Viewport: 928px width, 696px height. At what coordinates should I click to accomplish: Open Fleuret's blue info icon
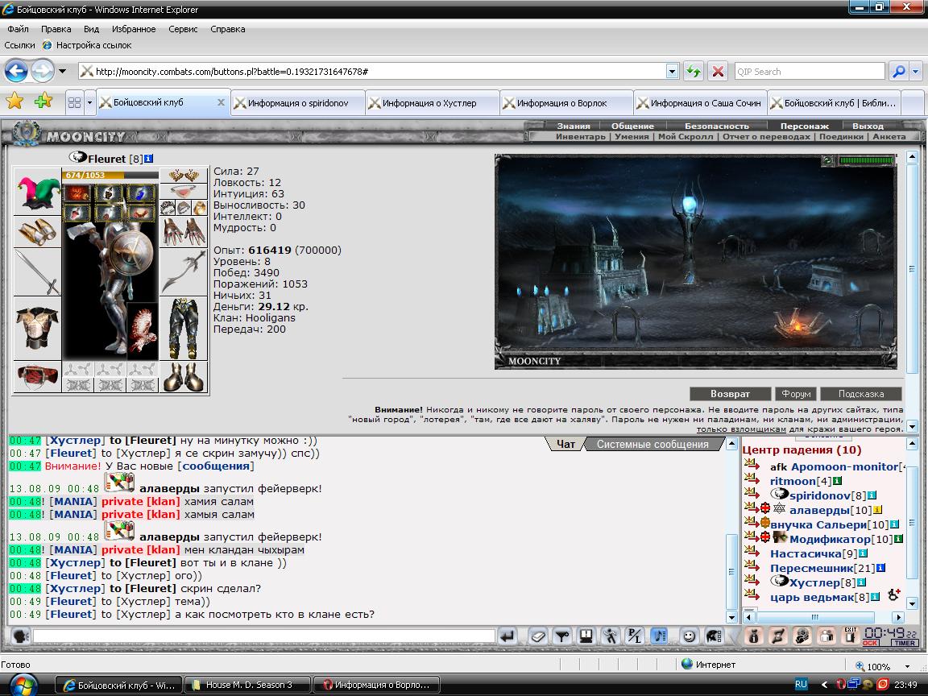tap(148, 159)
